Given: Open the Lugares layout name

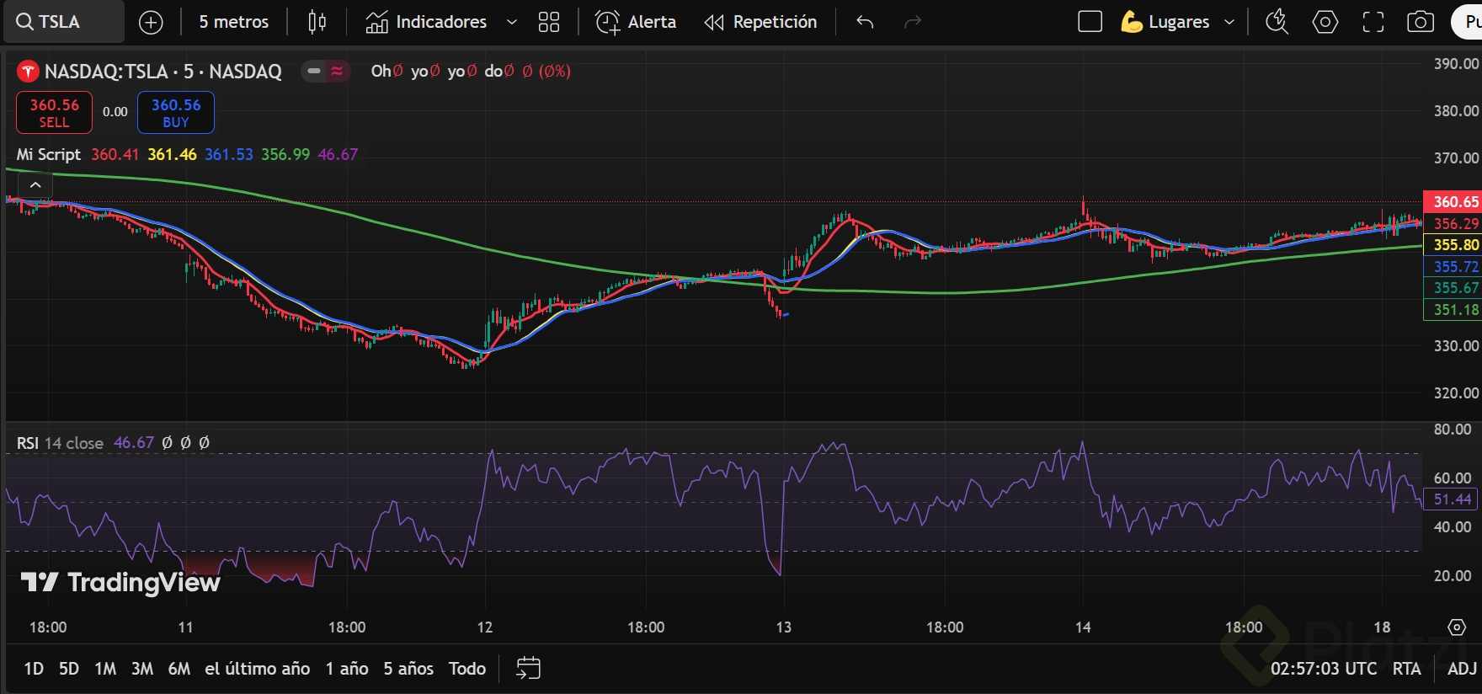Looking at the screenshot, I should pos(1165,22).
